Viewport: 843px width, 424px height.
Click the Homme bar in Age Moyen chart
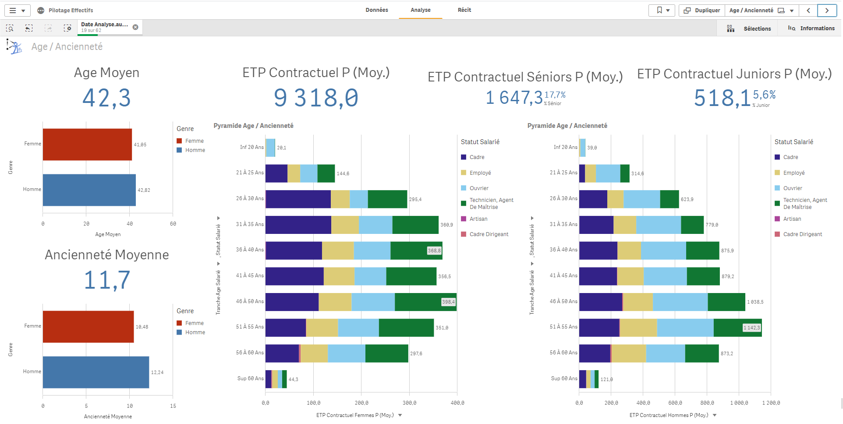(x=89, y=190)
